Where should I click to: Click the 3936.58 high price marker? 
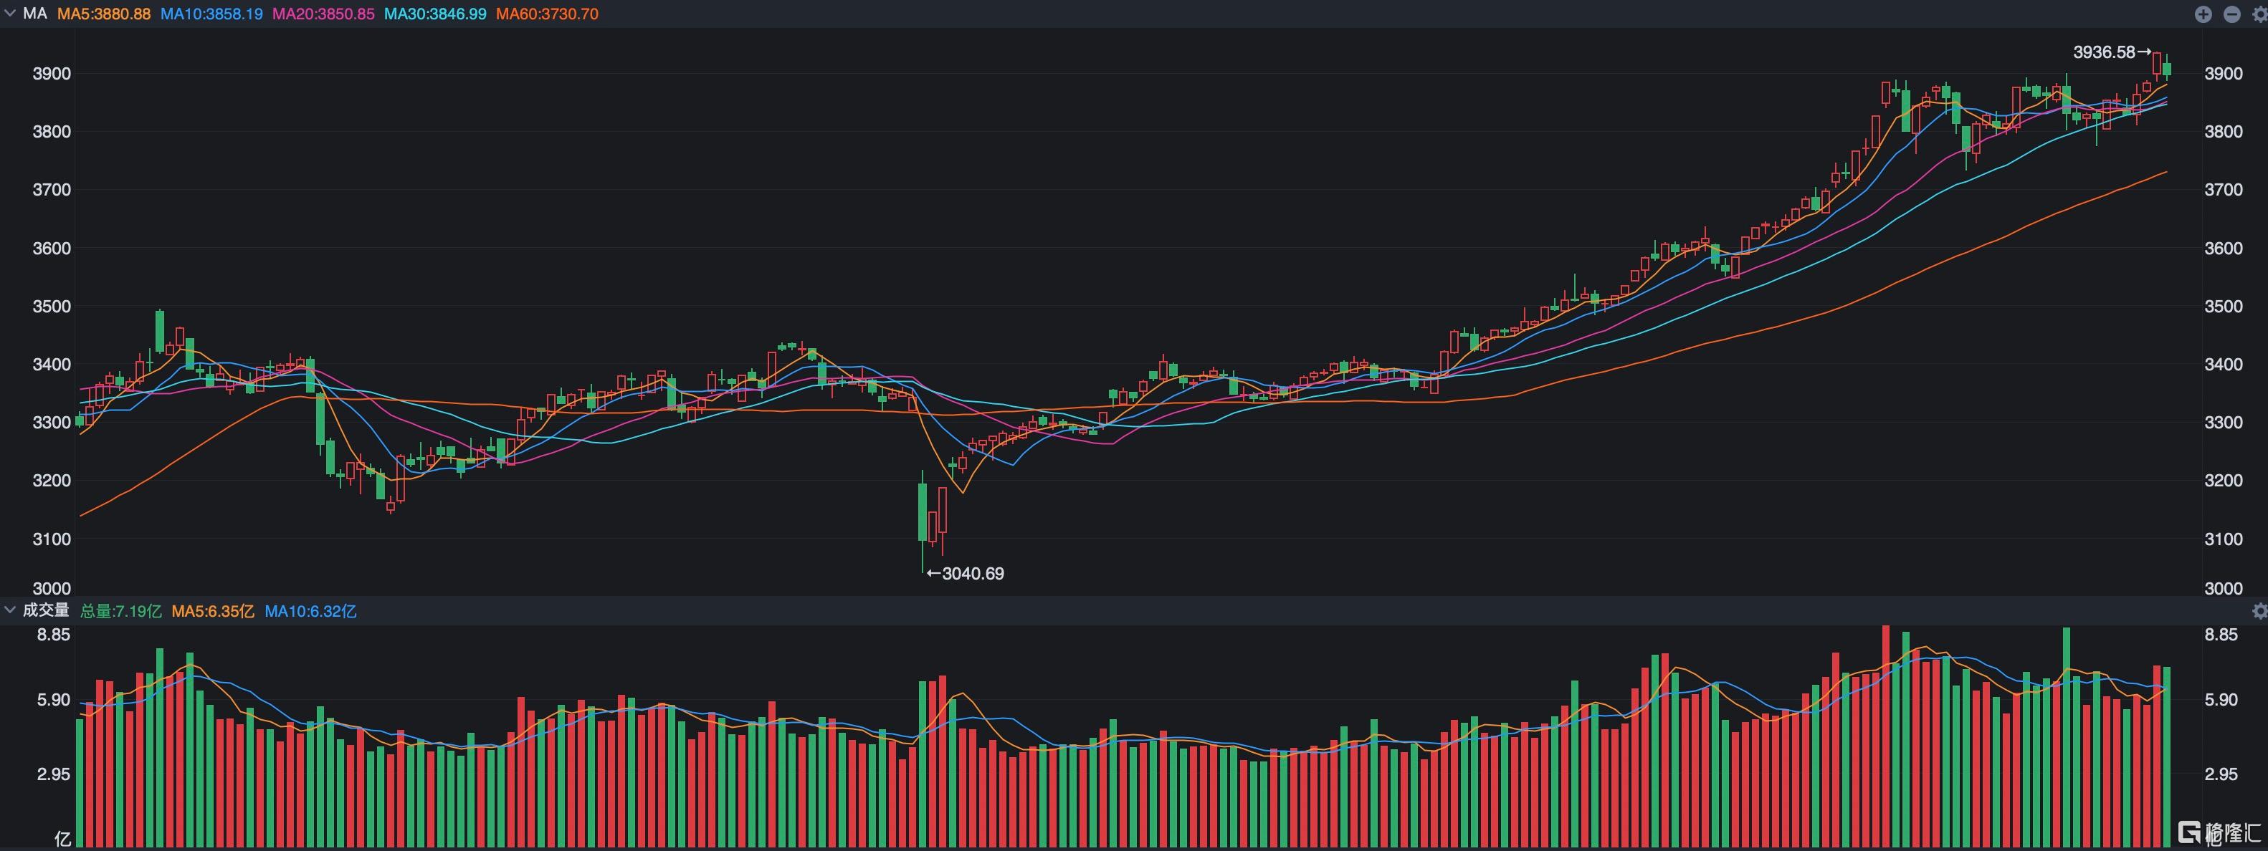2103,52
